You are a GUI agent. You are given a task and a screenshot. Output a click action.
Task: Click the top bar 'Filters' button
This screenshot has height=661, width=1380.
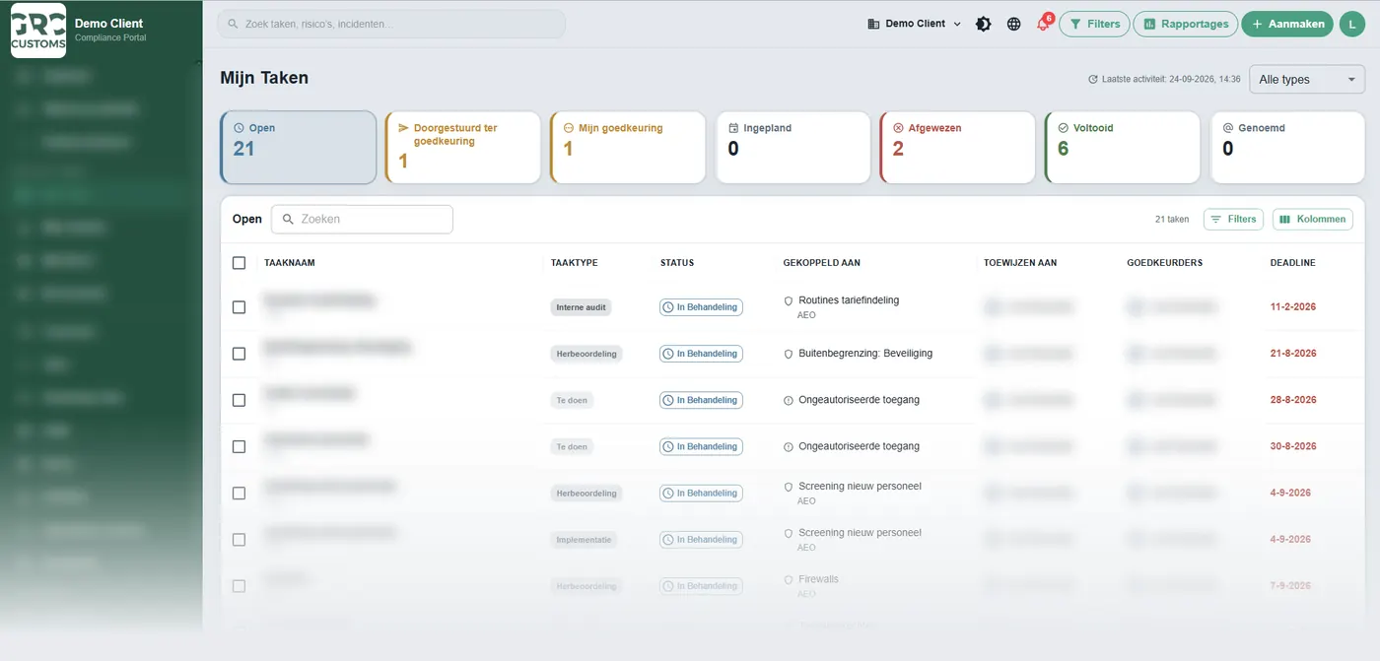coord(1094,24)
